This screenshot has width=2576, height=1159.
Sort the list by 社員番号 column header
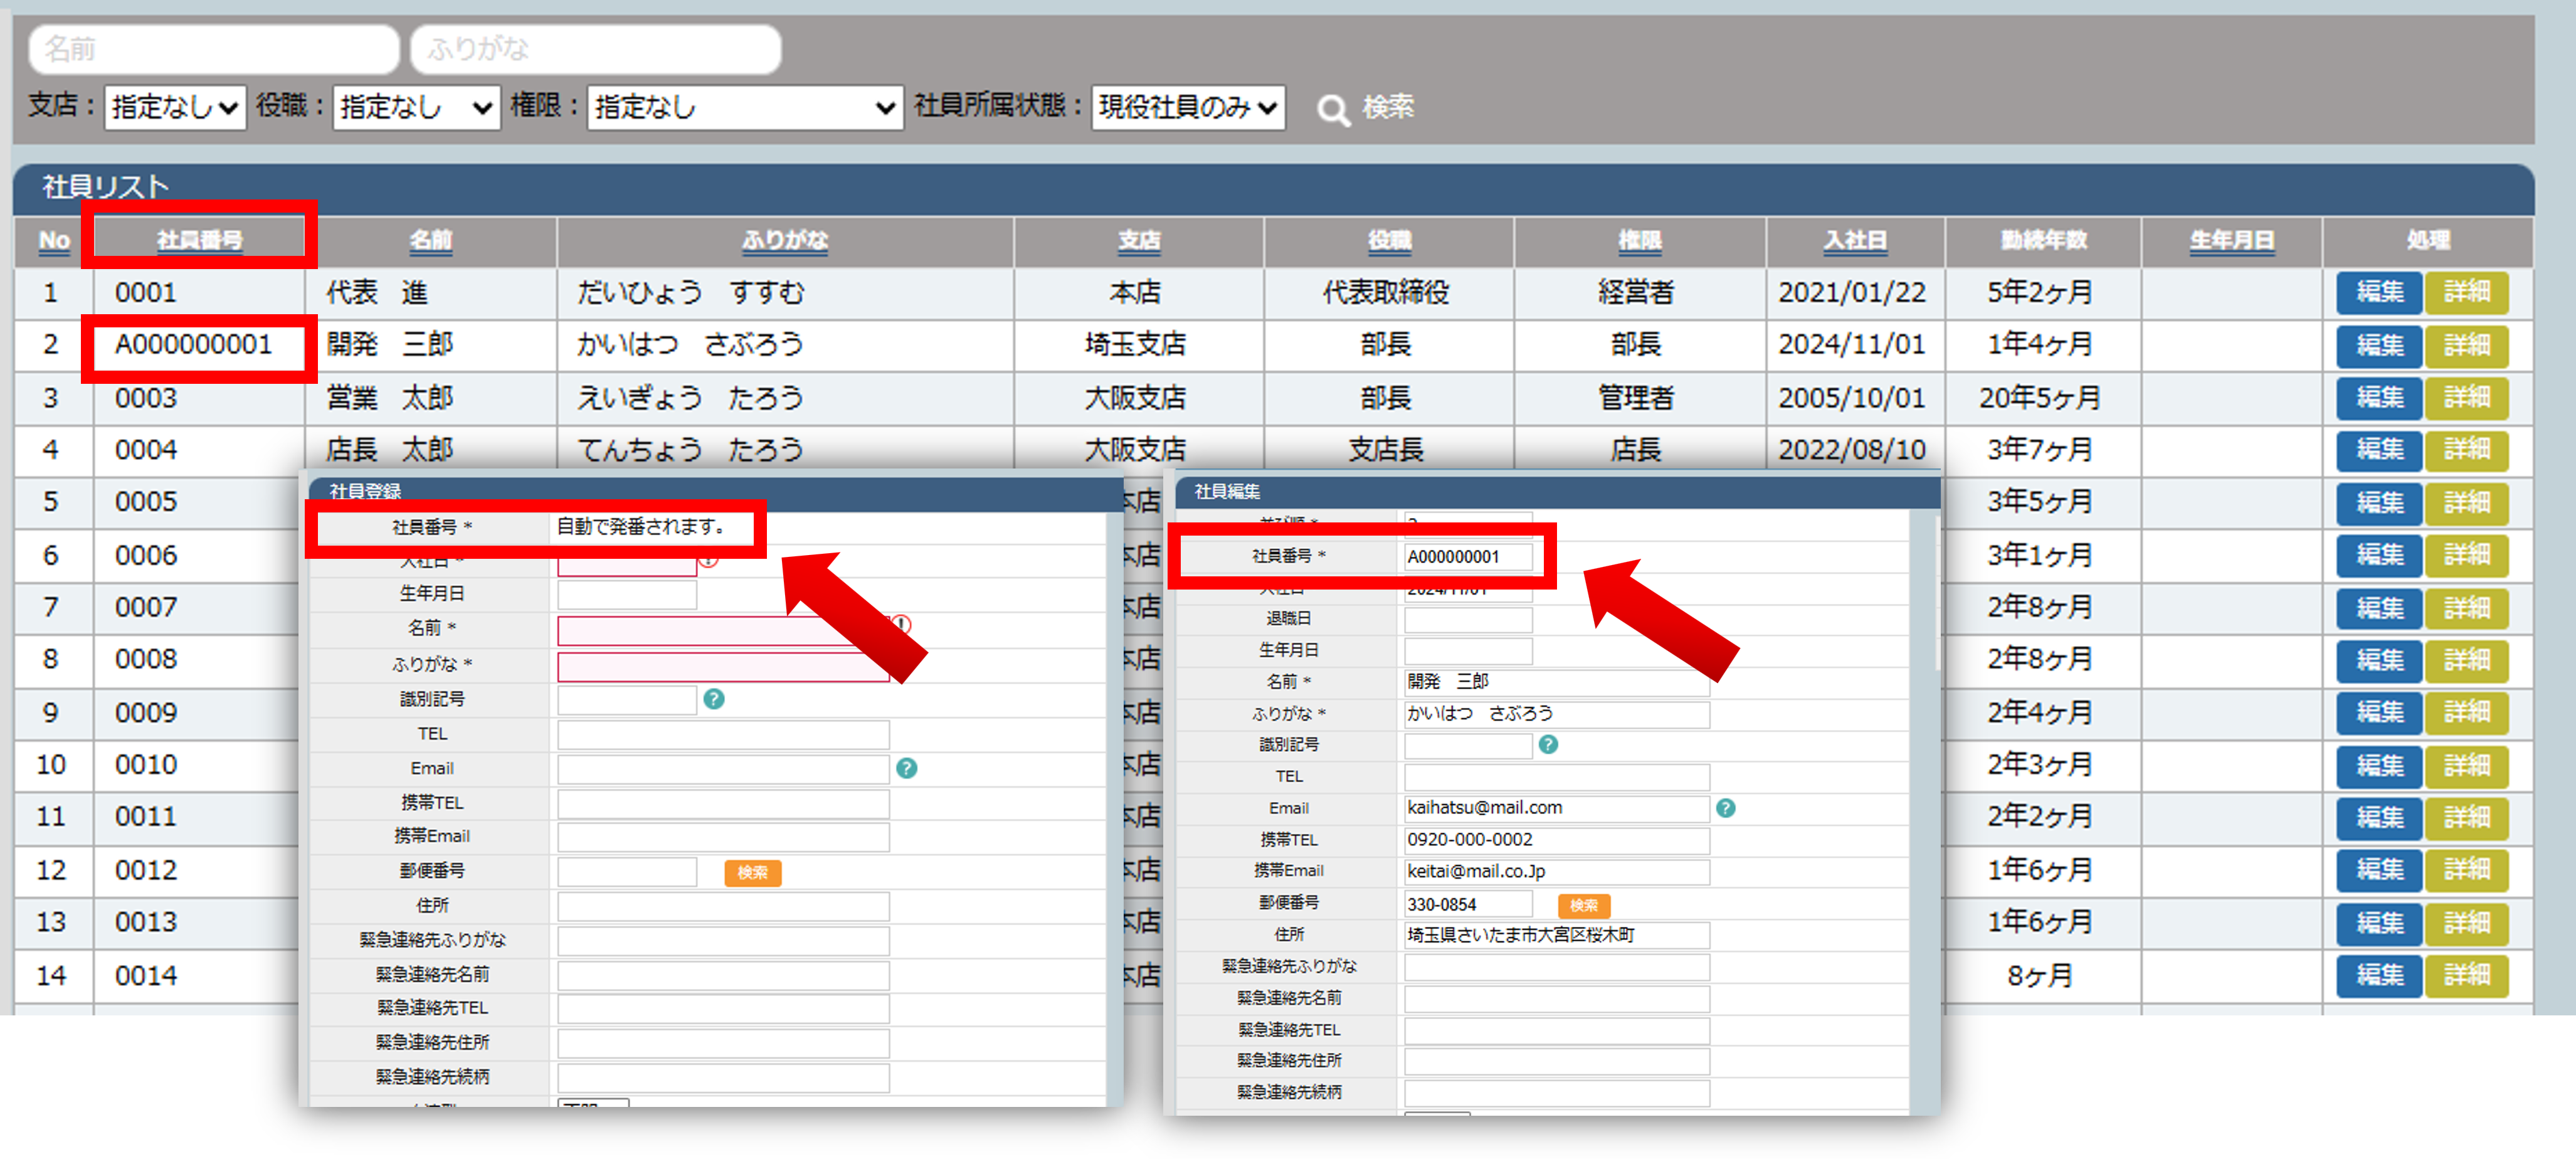pos(199,240)
